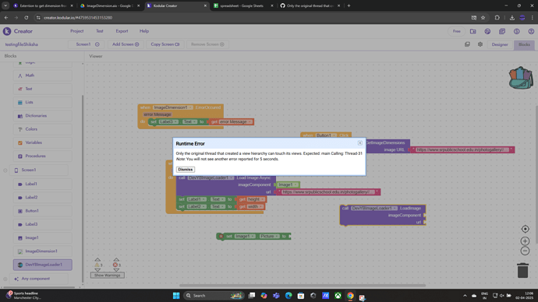Expand the Any component section

(5, 279)
